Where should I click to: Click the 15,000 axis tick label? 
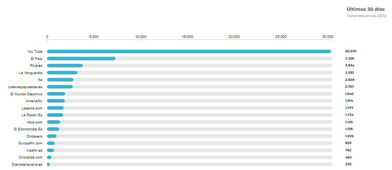tap(187, 37)
